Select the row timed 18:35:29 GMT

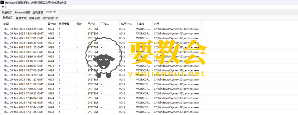click(x=102, y=43)
